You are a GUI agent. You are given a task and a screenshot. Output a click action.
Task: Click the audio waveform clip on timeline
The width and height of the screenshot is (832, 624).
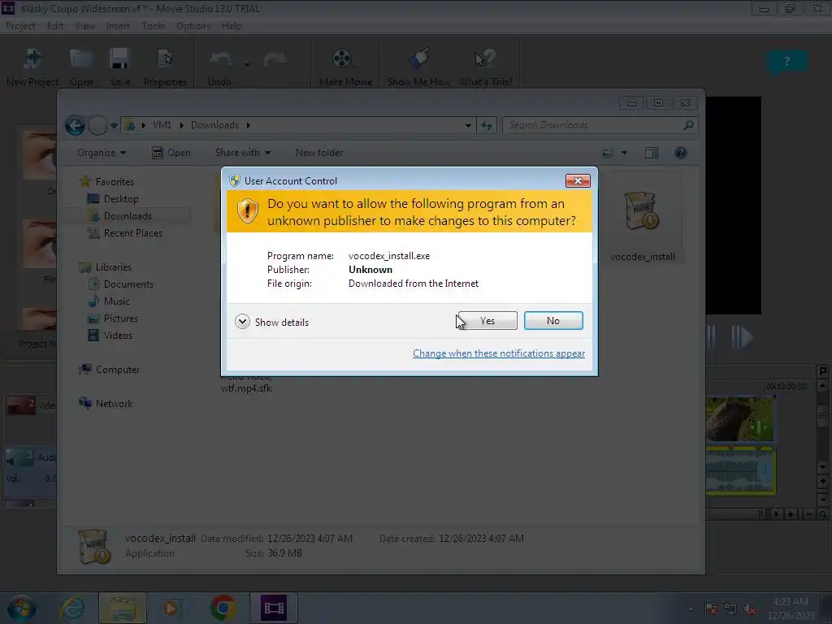tap(740, 470)
